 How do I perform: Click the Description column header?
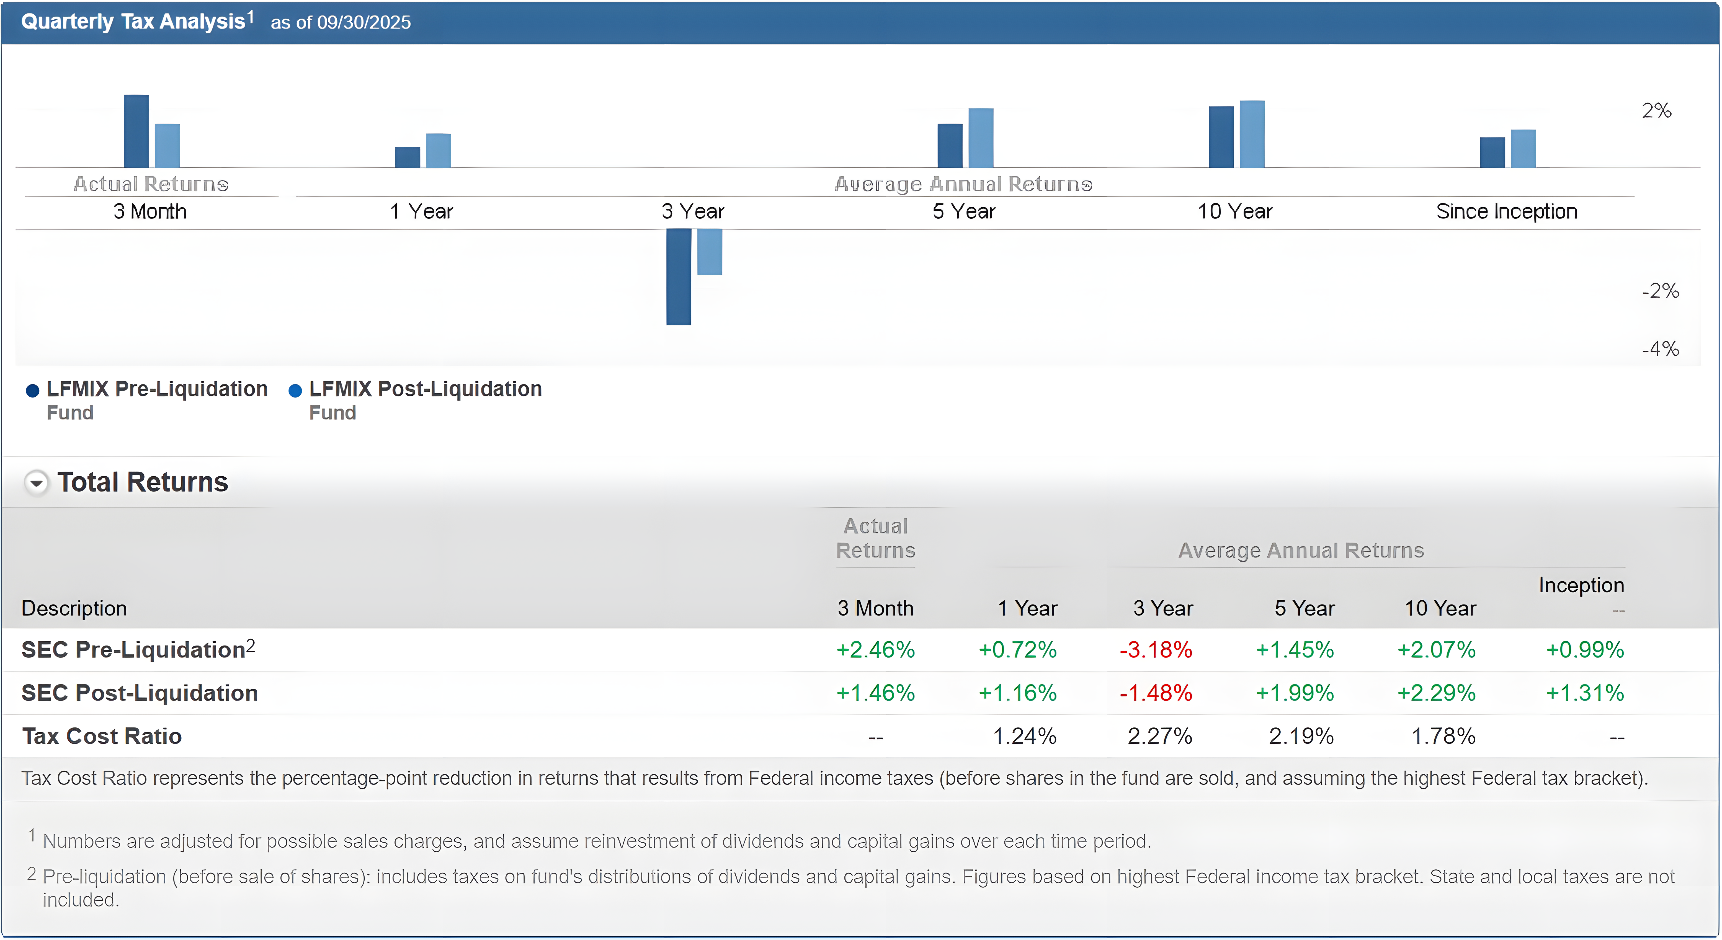(x=74, y=608)
